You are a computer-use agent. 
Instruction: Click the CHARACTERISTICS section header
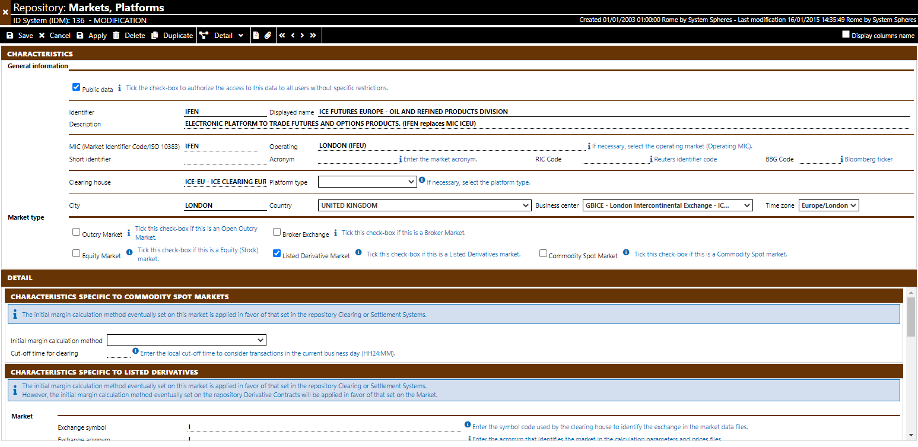[x=459, y=53]
